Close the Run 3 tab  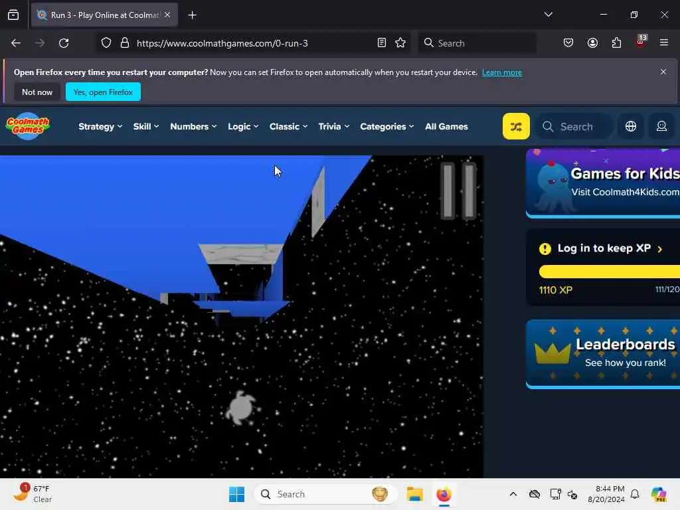point(167,15)
